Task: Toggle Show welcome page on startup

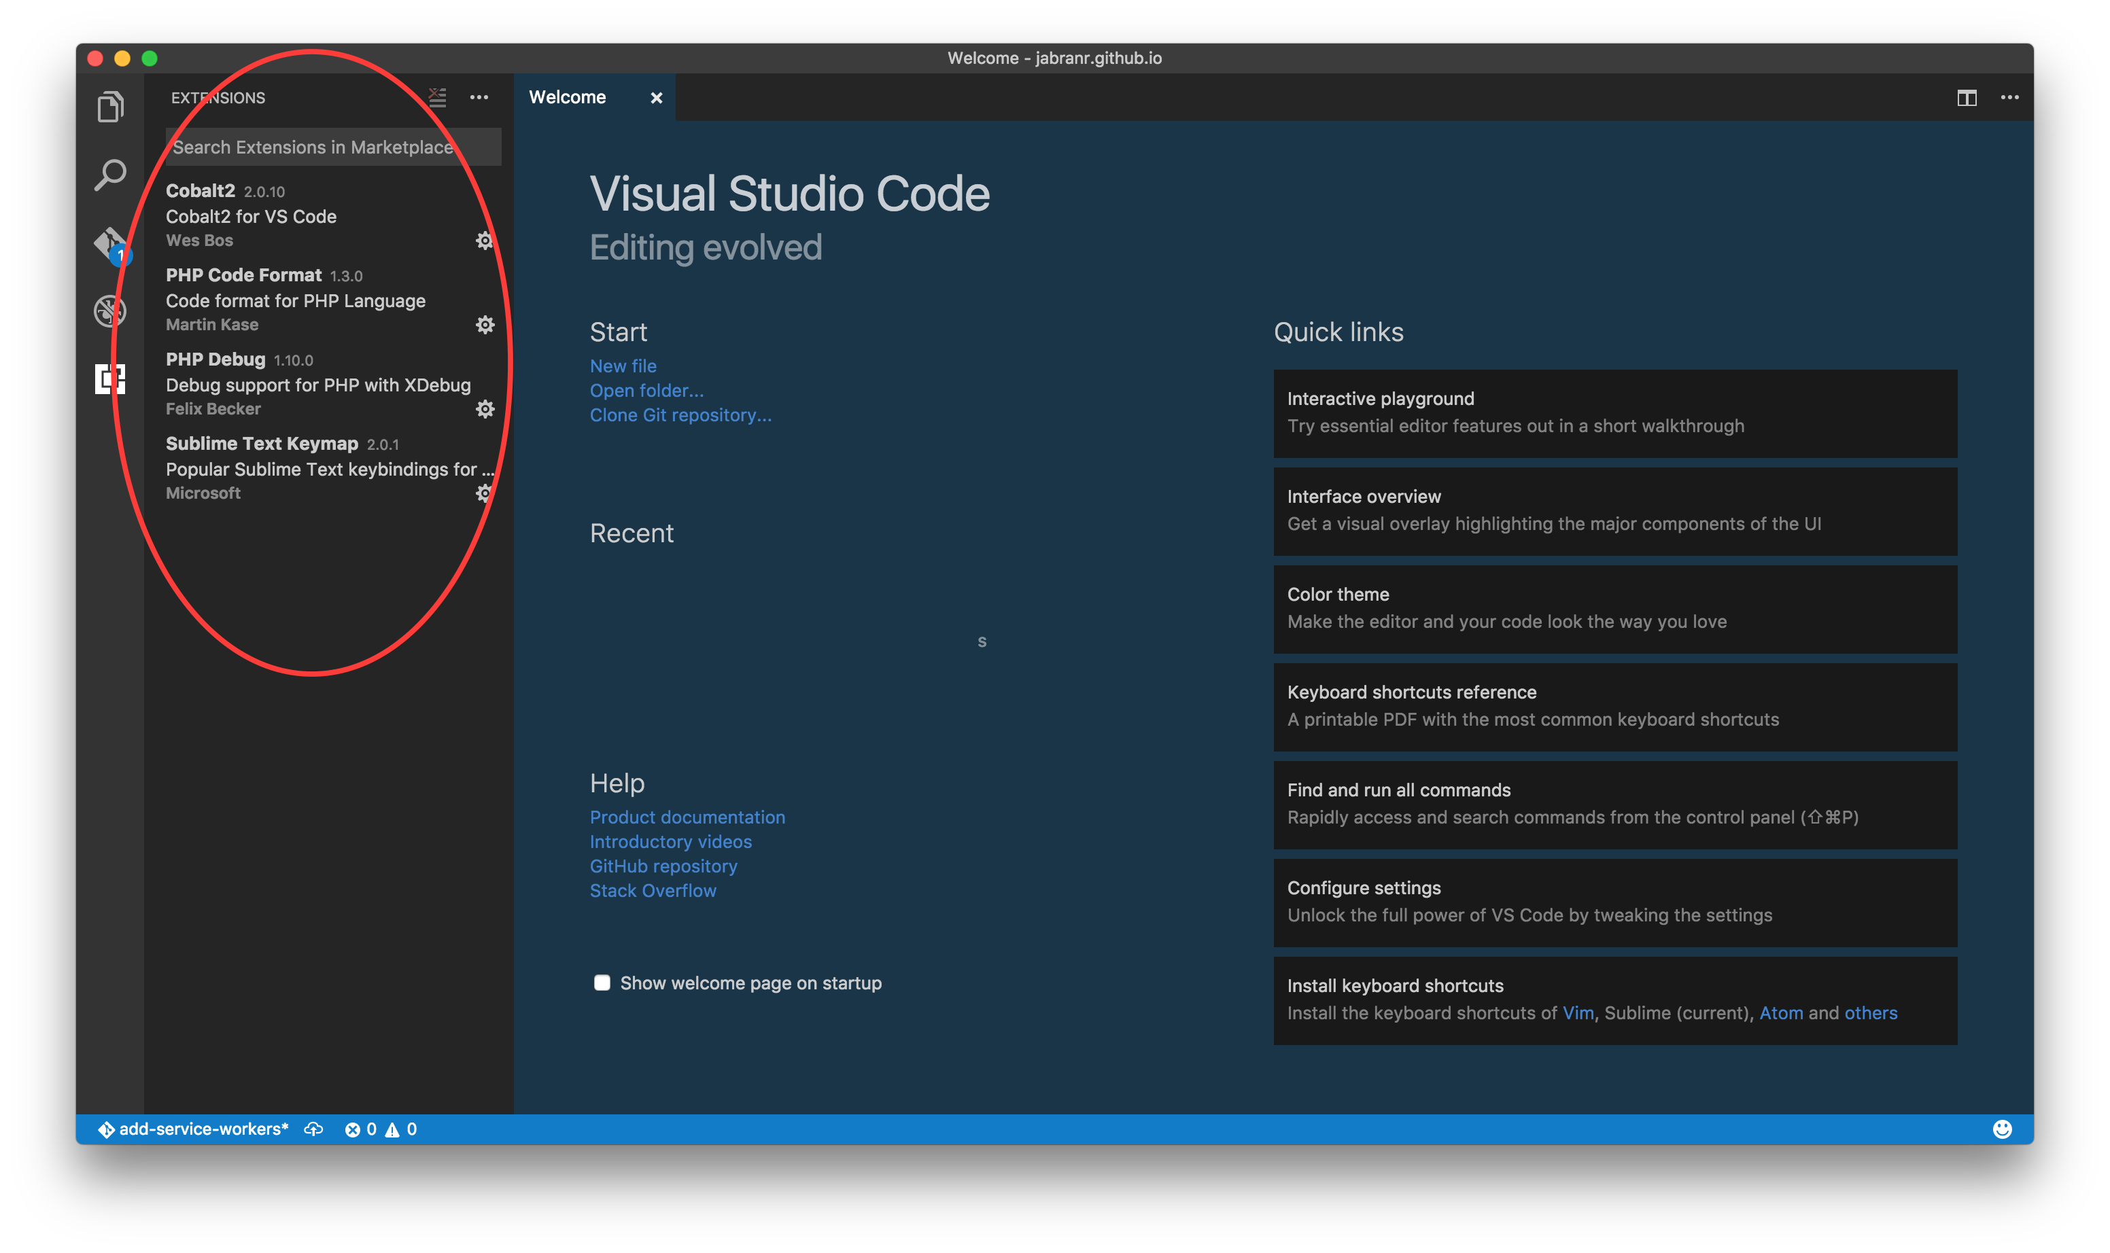Action: point(602,983)
